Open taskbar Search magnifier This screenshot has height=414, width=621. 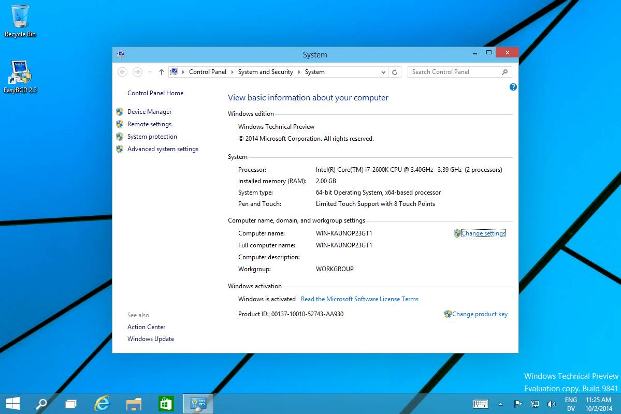point(41,404)
